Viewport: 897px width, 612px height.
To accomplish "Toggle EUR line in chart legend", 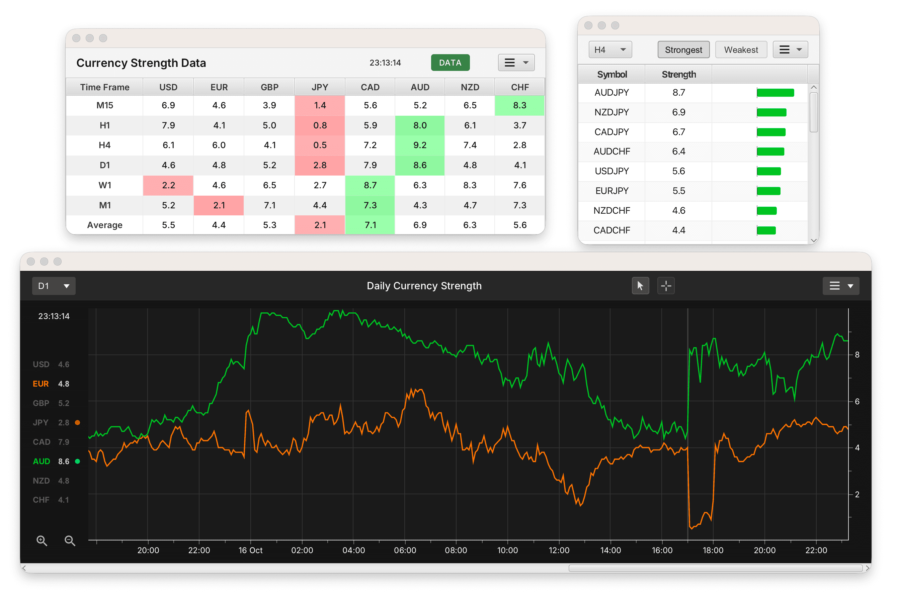I will [x=51, y=384].
